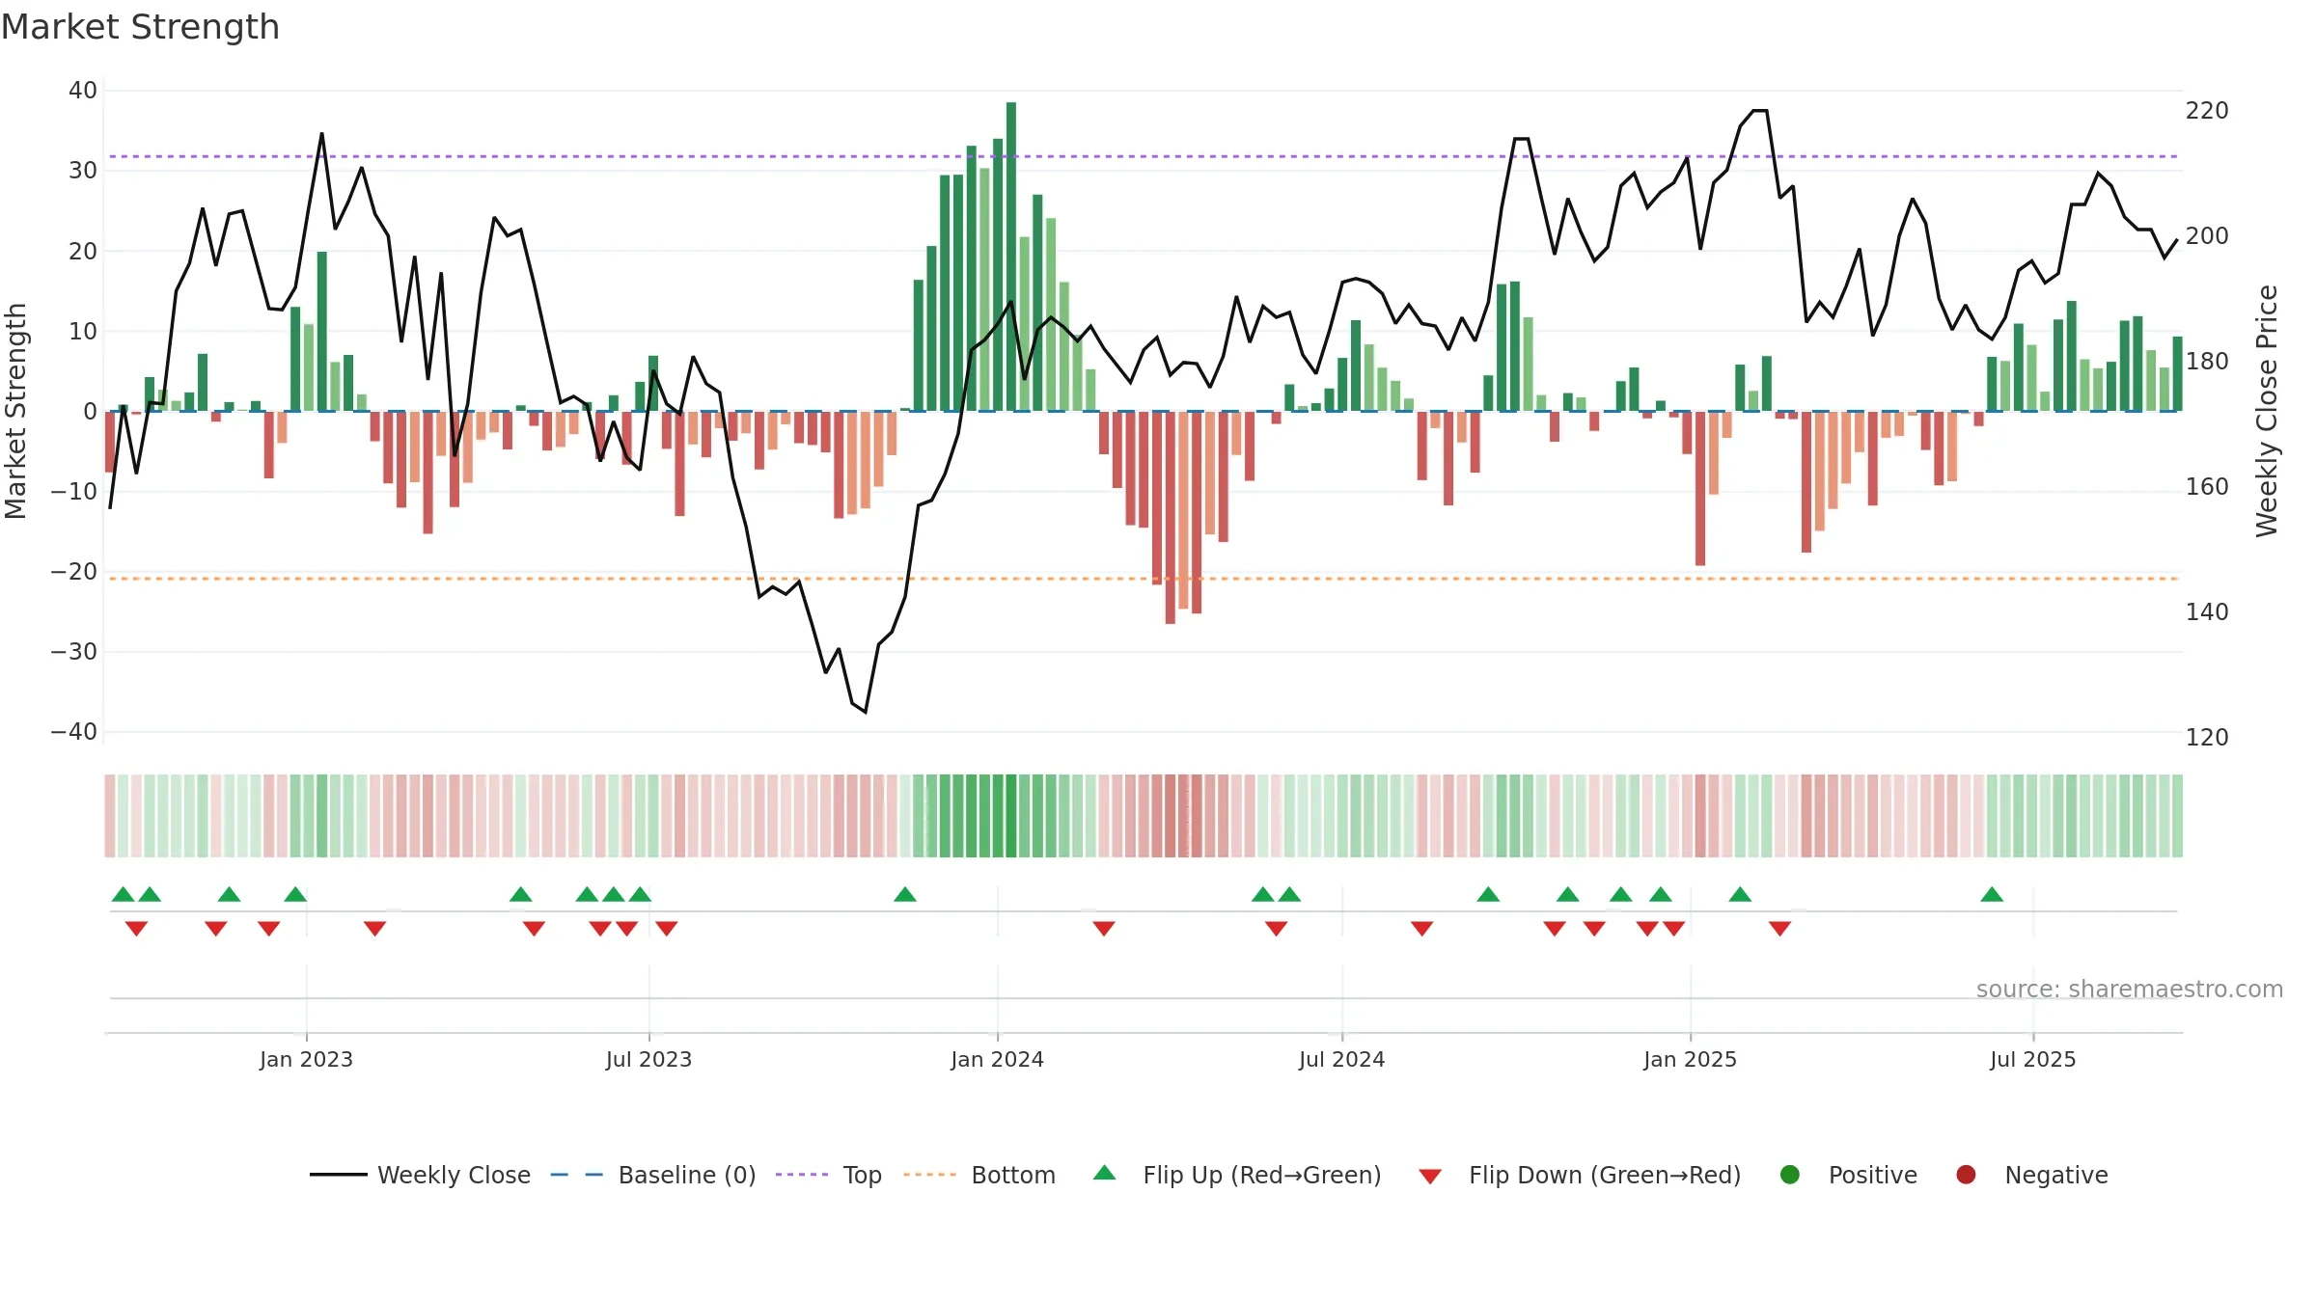Click the Jan 2023 axis label

306,1059
